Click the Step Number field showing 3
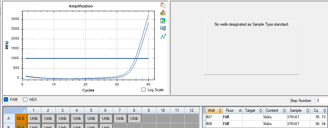This screenshot has width=328, height=128. tap(322, 101)
